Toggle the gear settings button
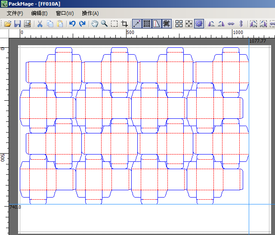 199,24
